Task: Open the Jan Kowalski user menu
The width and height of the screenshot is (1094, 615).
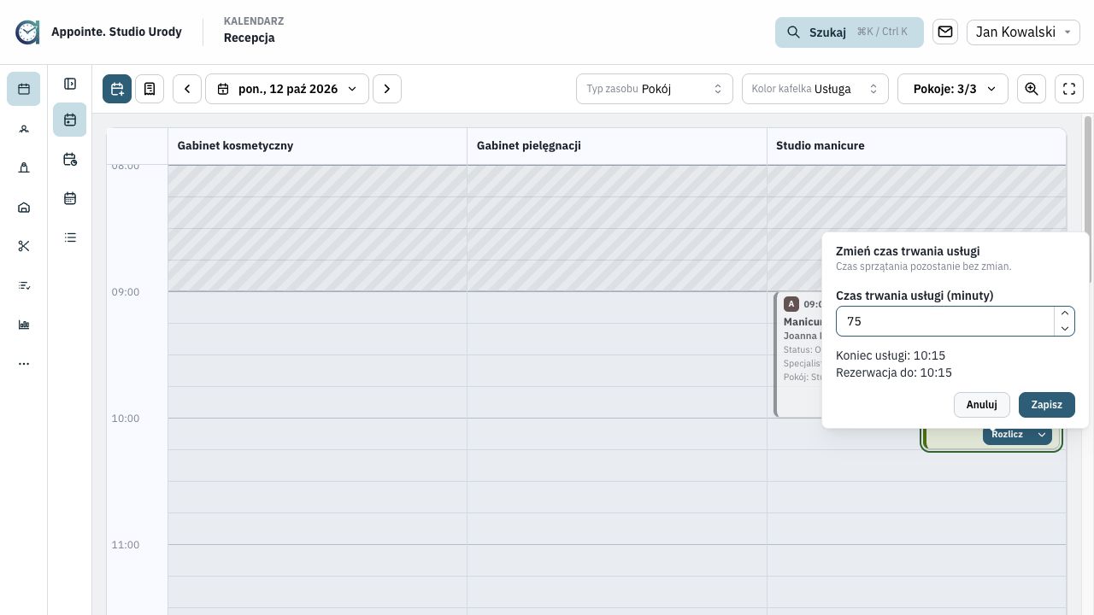Action: pos(1023,32)
